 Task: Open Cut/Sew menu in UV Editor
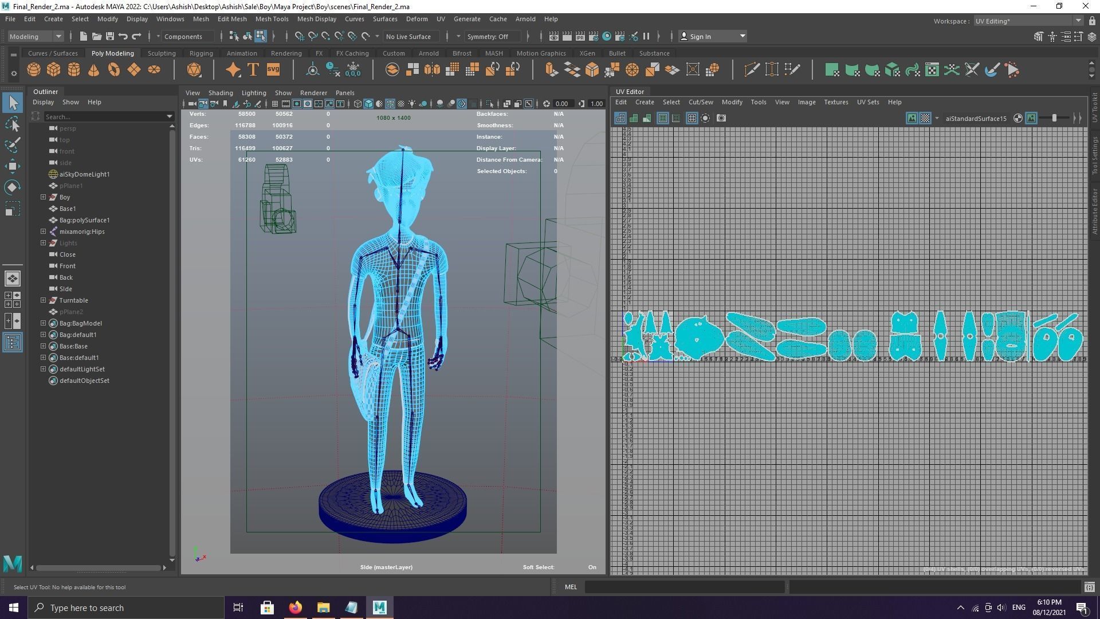click(701, 102)
